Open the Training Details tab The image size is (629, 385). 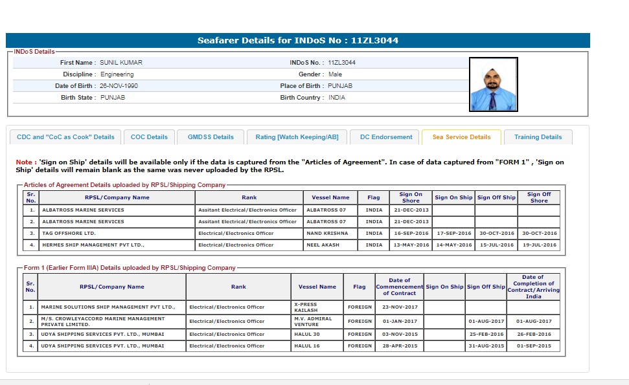pyautogui.click(x=538, y=137)
